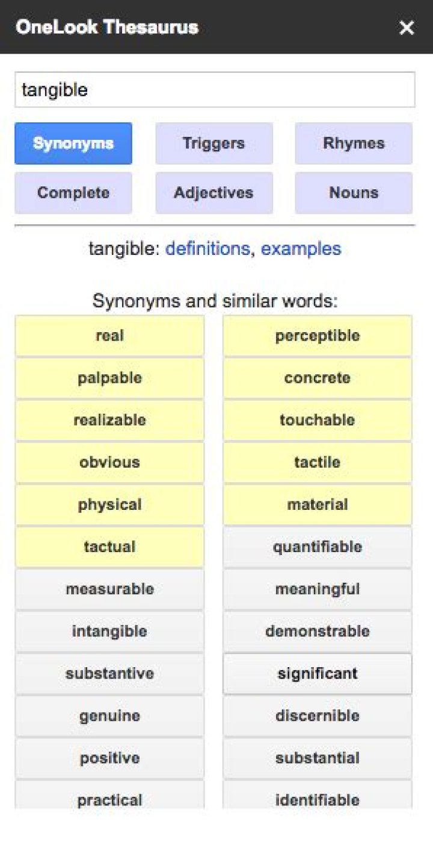Switch to the Rhymes tab
The height and width of the screenshot is (842, 433).
click(x=353, y=143)
